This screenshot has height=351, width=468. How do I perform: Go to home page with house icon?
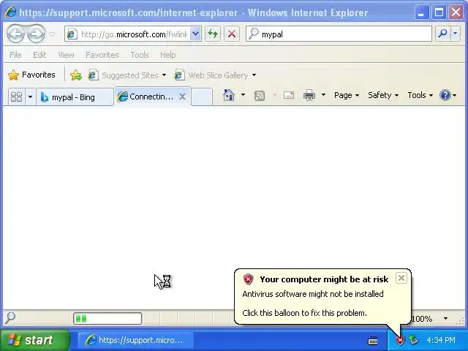coord(229,95)
